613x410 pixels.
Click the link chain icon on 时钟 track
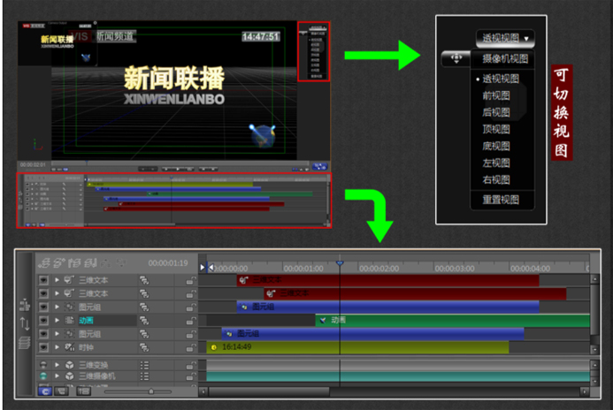(x=144, y=347)
